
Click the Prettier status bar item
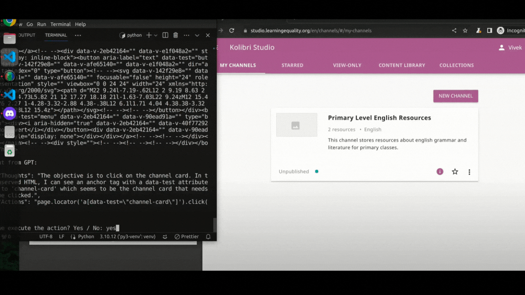click(x=186, y=236)
